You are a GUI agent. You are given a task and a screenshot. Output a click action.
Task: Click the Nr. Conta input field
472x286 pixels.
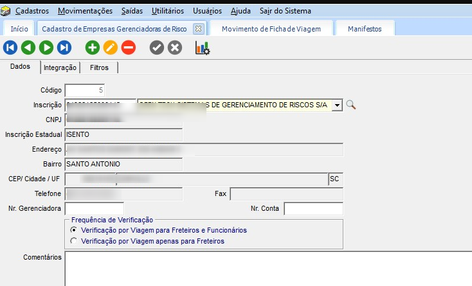[x=313, y=208]
